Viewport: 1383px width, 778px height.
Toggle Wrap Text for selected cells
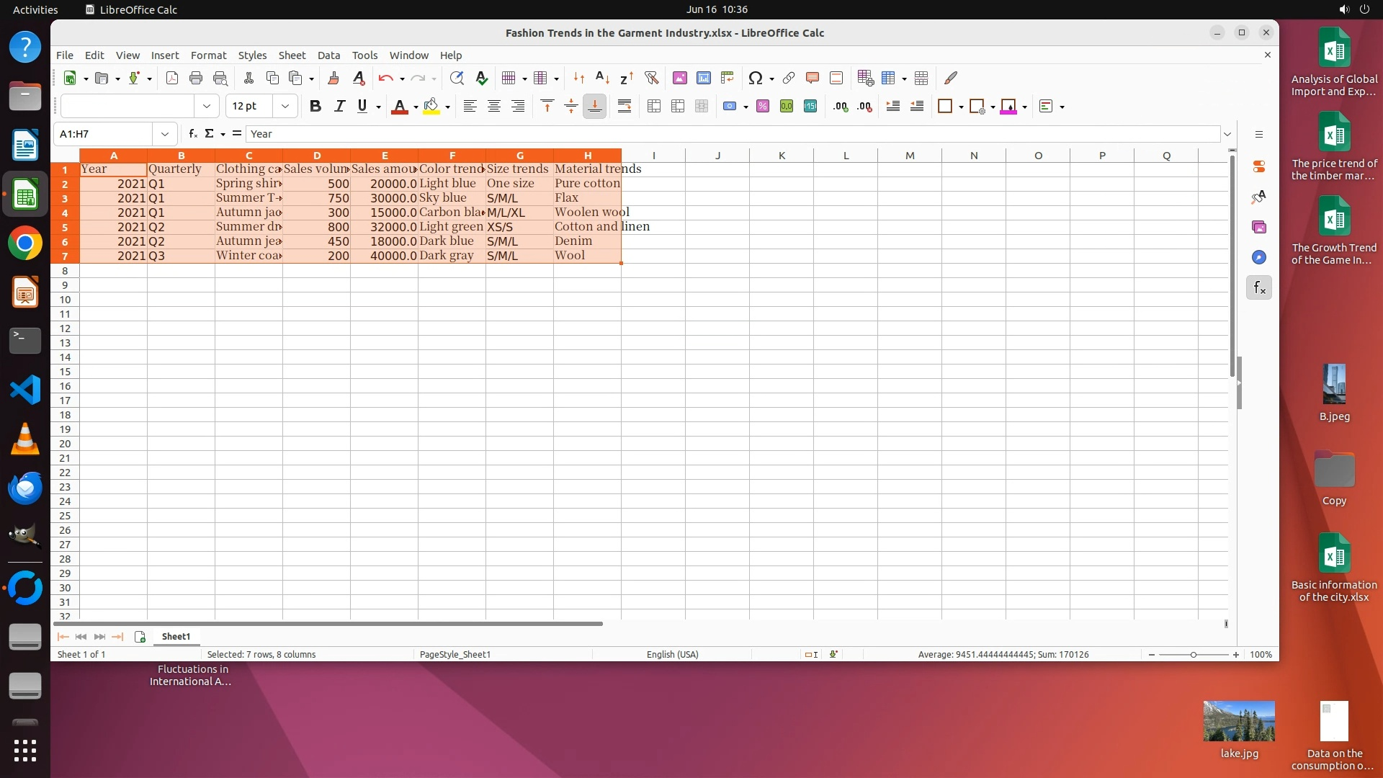pos(625,107)
